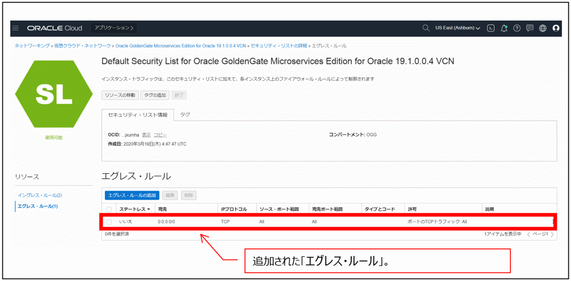
Task: Open the search magnifier icon
Action: (x=425, y=28)
